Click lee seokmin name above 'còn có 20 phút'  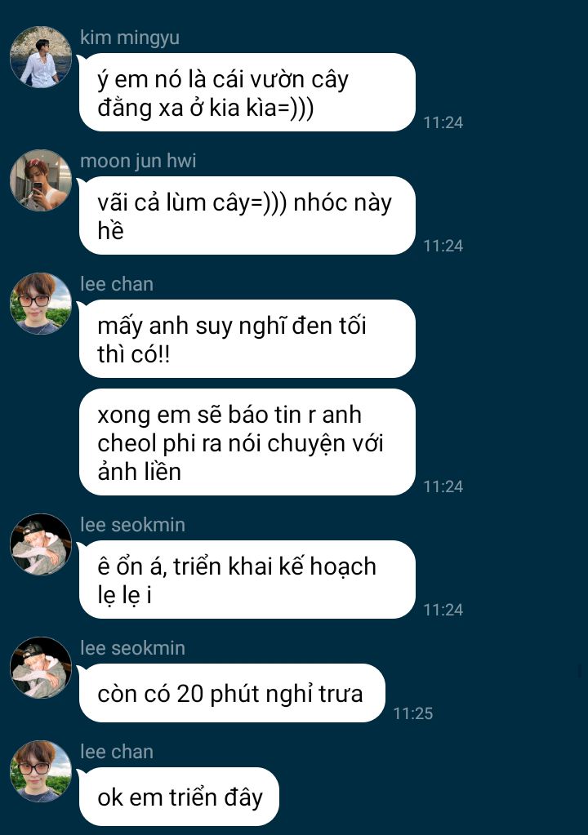(132, 648)
